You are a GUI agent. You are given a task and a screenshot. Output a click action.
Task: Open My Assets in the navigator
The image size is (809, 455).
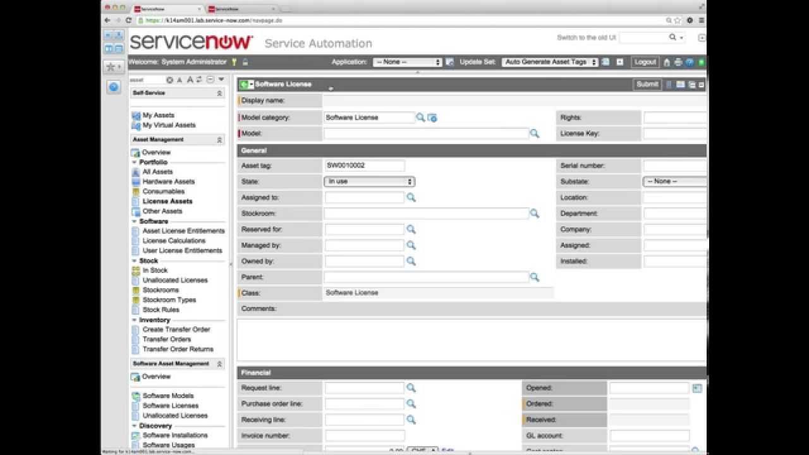pyautogui.click(x=158, y=116)
